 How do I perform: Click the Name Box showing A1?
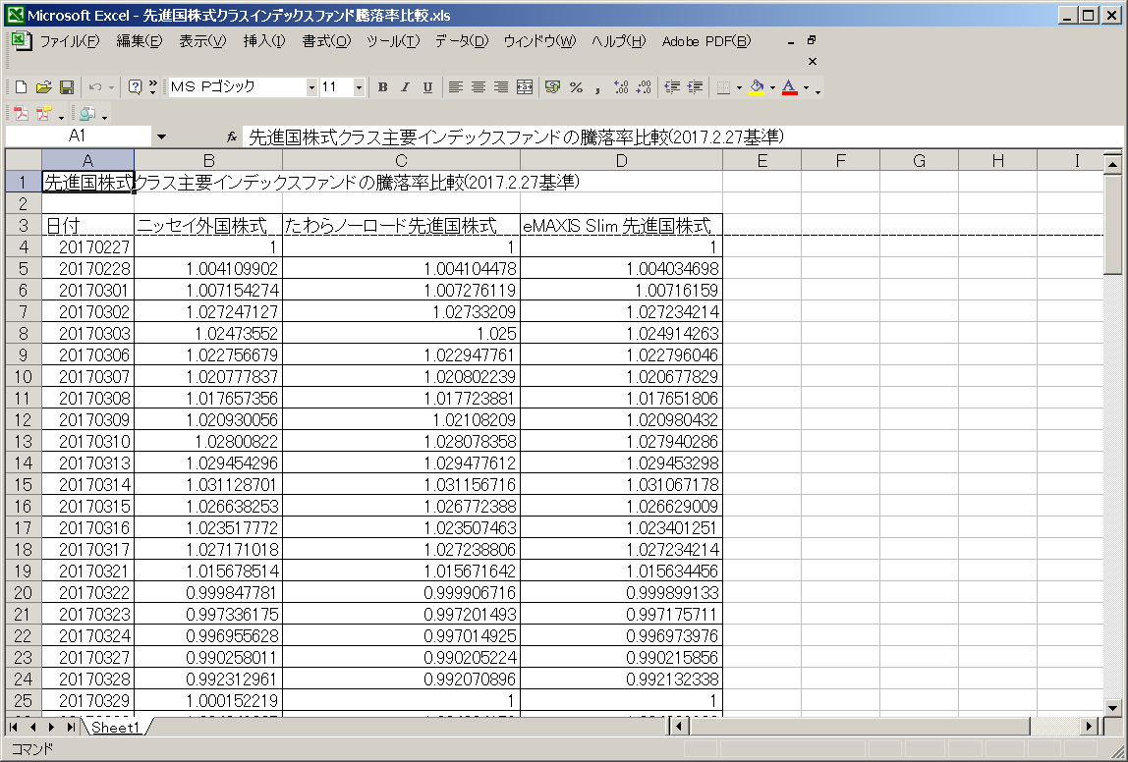click(78, 136)
